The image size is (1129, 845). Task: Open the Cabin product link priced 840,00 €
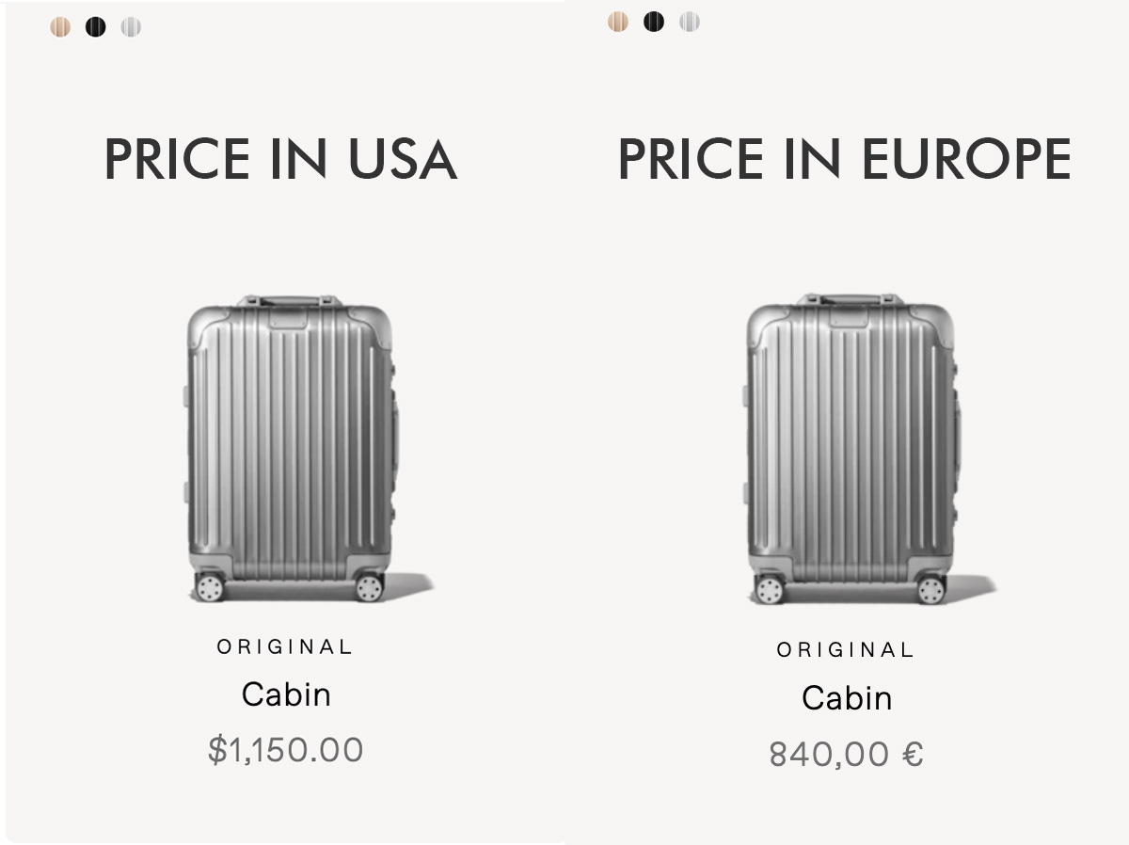(x=847, y=698)
